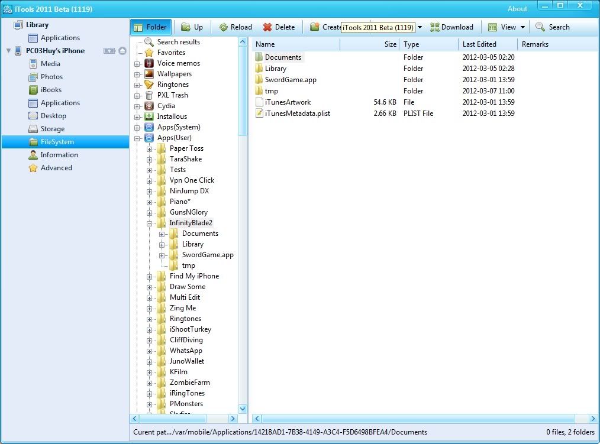The width and height of the screenshot is (600, 444).
Task: Click the Media icon in the sidebar
Action: [33, 64]
